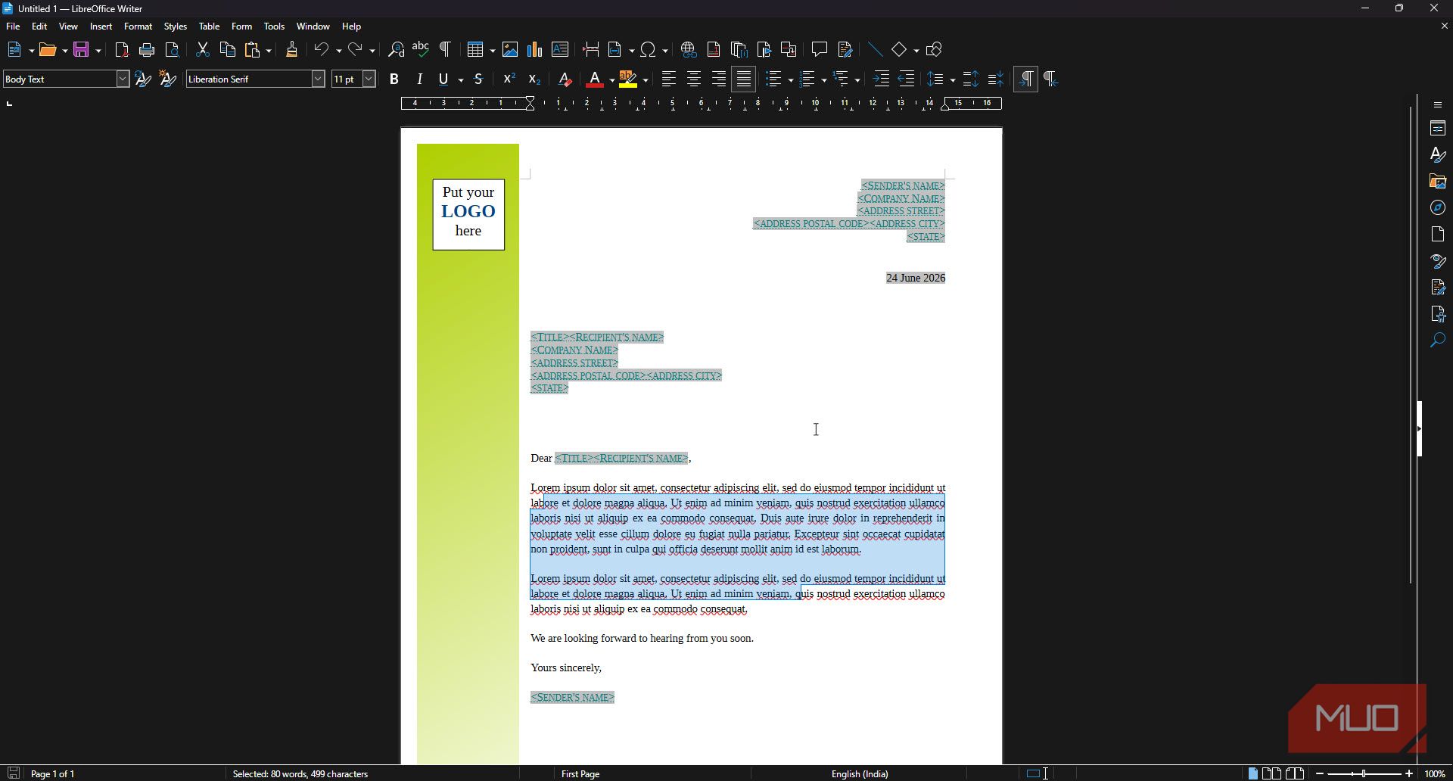Viewport: 1453px width, 781px height.
Task: Apply font color red swatch
Action: pos(595,79)
